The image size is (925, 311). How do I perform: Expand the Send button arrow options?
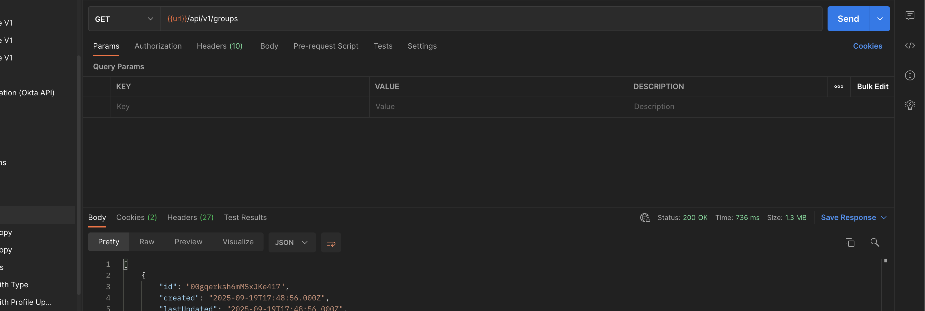click(880, 19)
